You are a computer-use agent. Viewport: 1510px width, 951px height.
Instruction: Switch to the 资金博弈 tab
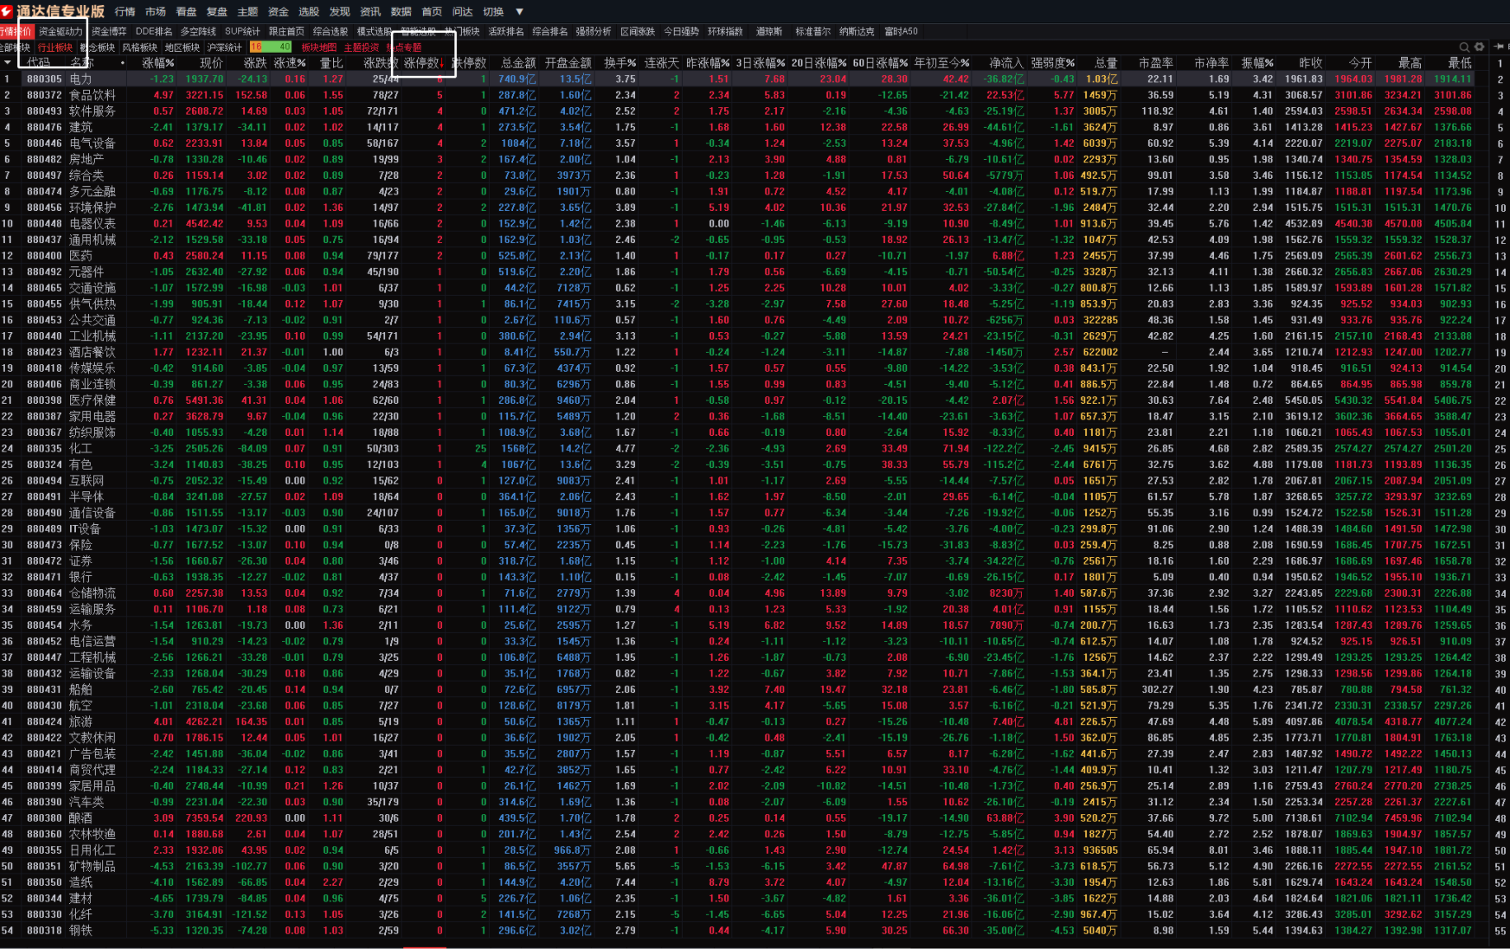click(109, 31)
